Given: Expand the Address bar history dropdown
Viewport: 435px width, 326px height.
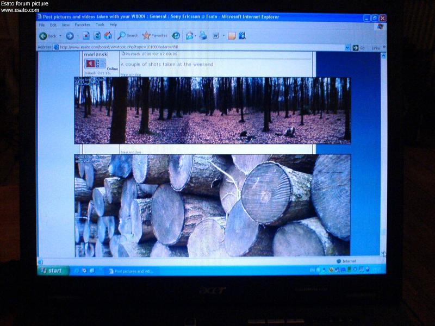Looking at the screenshot, I should [347, 48].
